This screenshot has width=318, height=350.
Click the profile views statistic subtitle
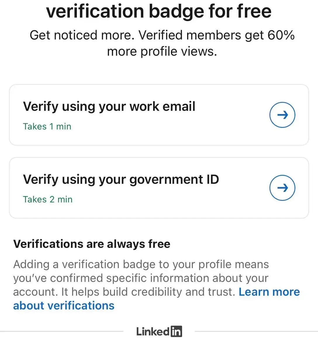click(162, 43)
